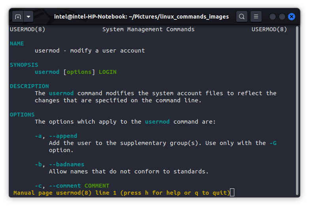Click the --comment option text
Image resolution: width=309 pixels, height=207 pixels.
pos(65,186)
